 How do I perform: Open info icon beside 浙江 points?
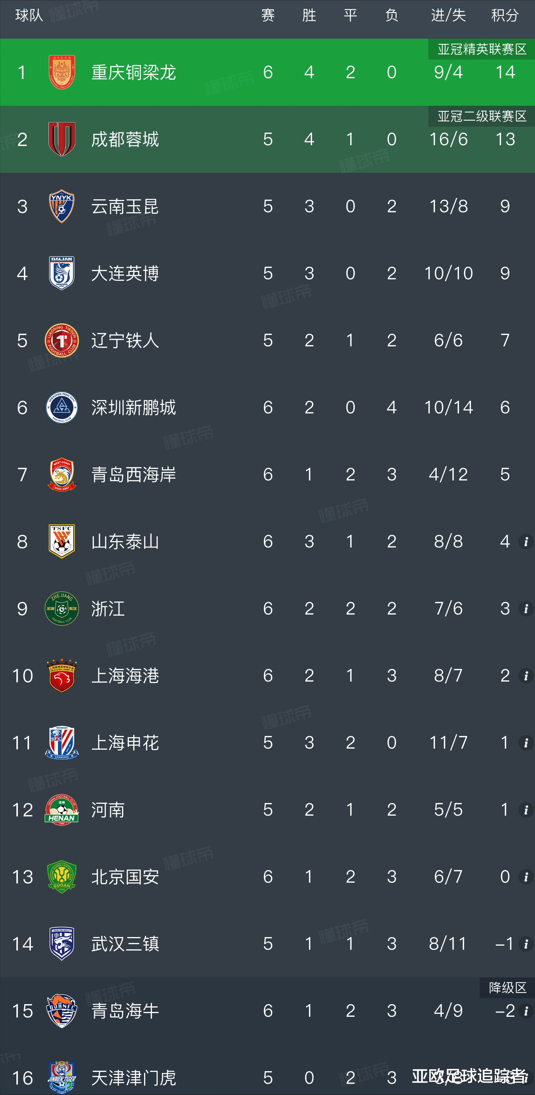click(526, 608)
